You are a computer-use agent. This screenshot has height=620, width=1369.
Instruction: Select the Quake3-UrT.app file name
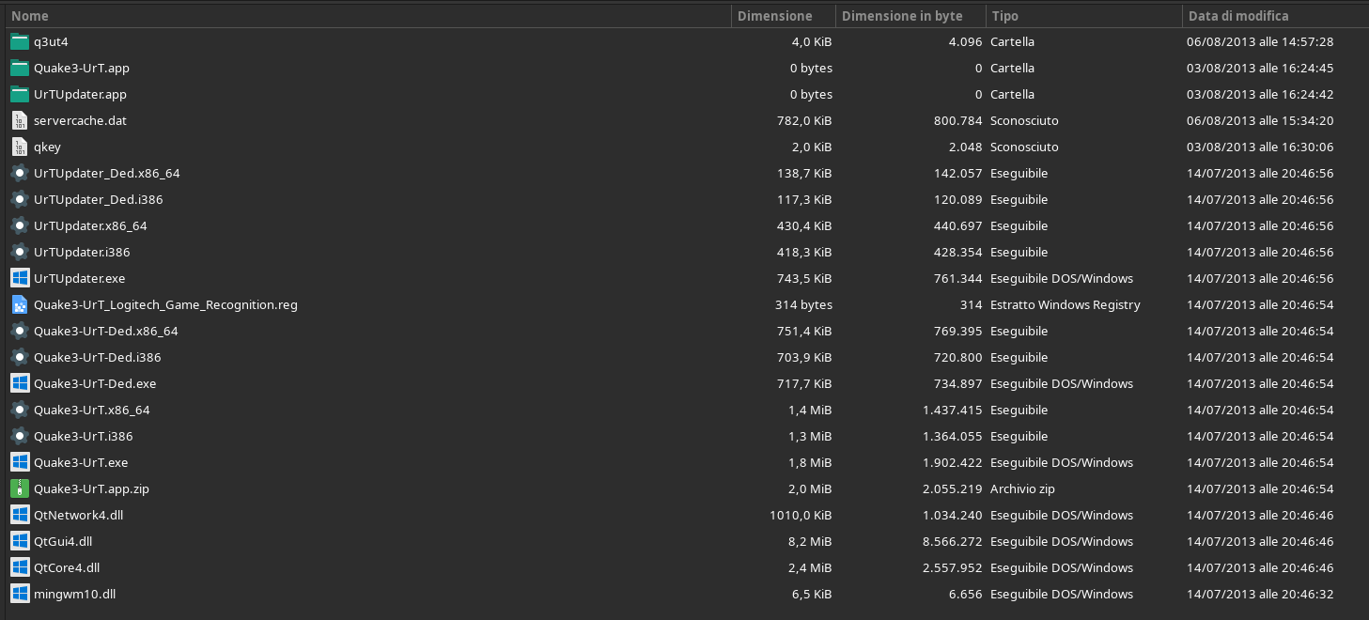(x=82, y=68)
